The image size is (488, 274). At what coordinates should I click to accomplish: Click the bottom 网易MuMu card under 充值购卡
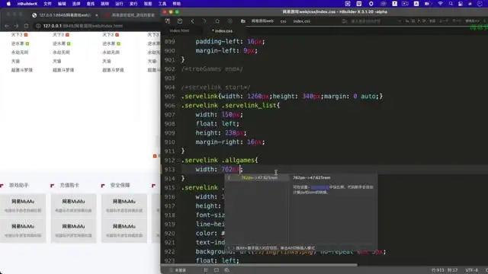click(x=73, y=230)
